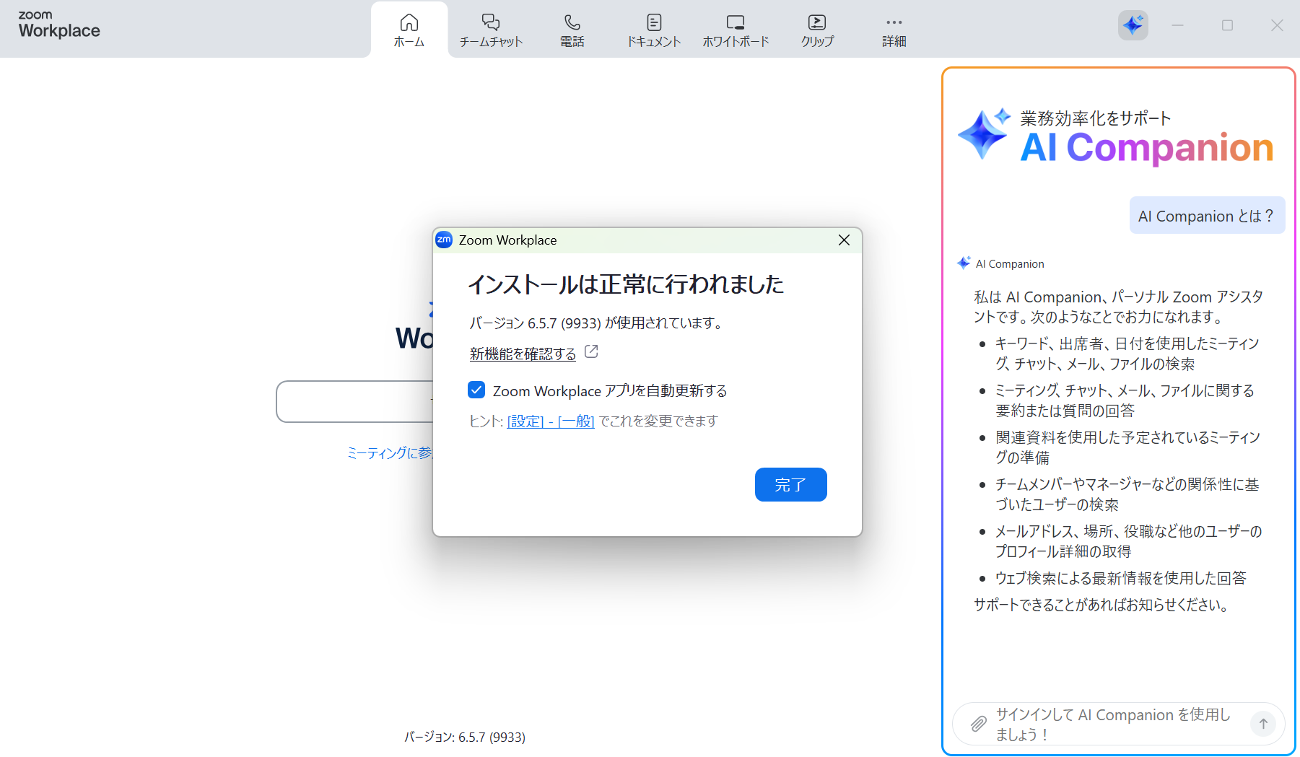Open the [設定] - [一般] link

(x=551, y=421)
